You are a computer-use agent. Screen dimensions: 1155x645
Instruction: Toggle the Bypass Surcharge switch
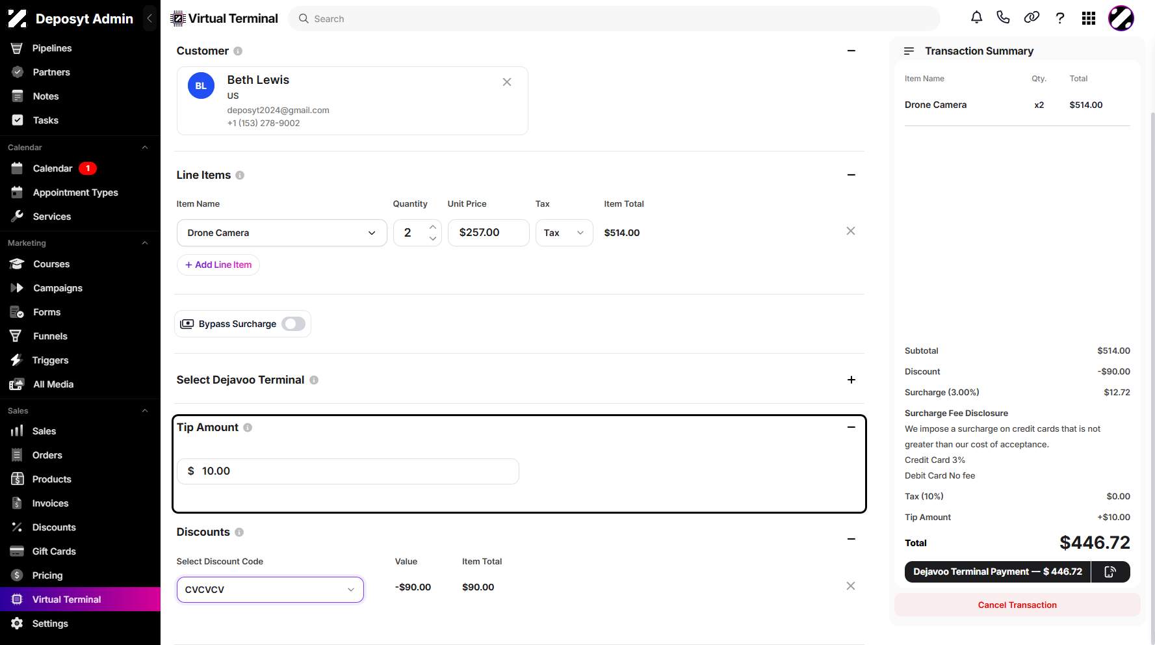(294, 324)
